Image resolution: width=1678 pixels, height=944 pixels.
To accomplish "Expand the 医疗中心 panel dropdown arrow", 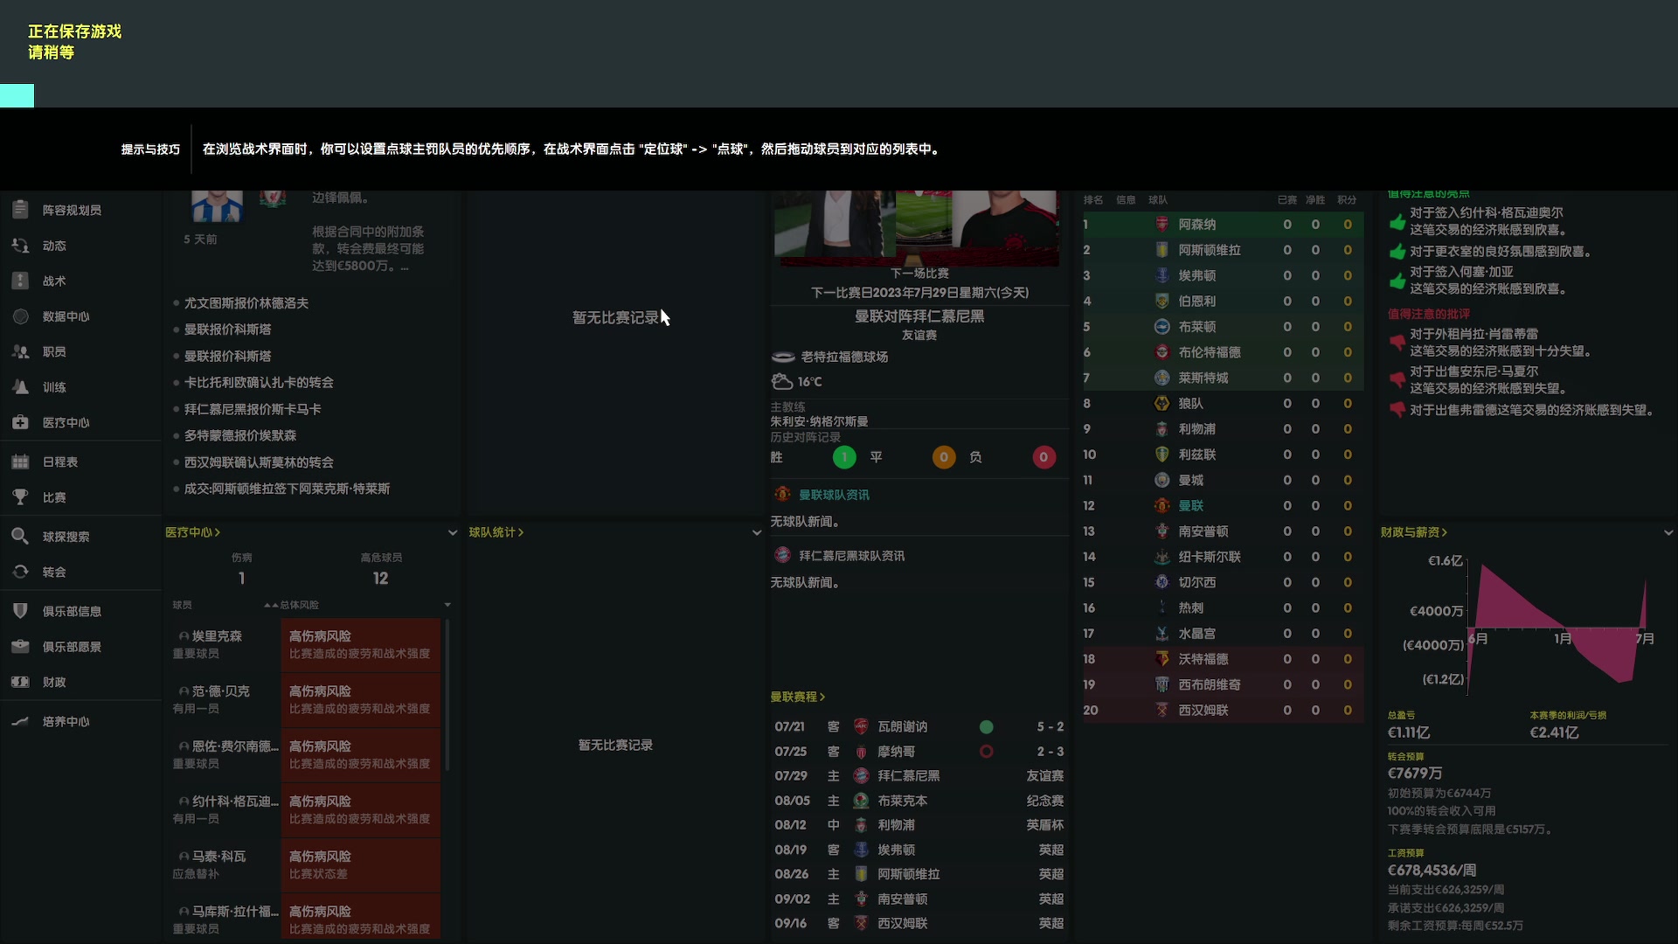I will 452,532.
